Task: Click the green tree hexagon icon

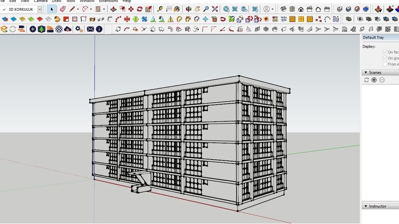Action: 41,29
